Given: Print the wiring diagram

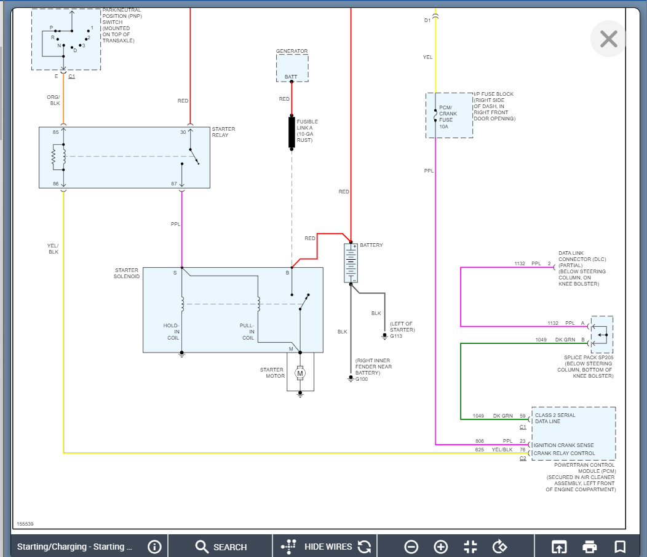Looking at the screenshot, I should pos(590,547).
